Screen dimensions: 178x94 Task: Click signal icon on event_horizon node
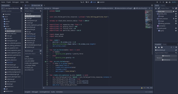point(174,19)
